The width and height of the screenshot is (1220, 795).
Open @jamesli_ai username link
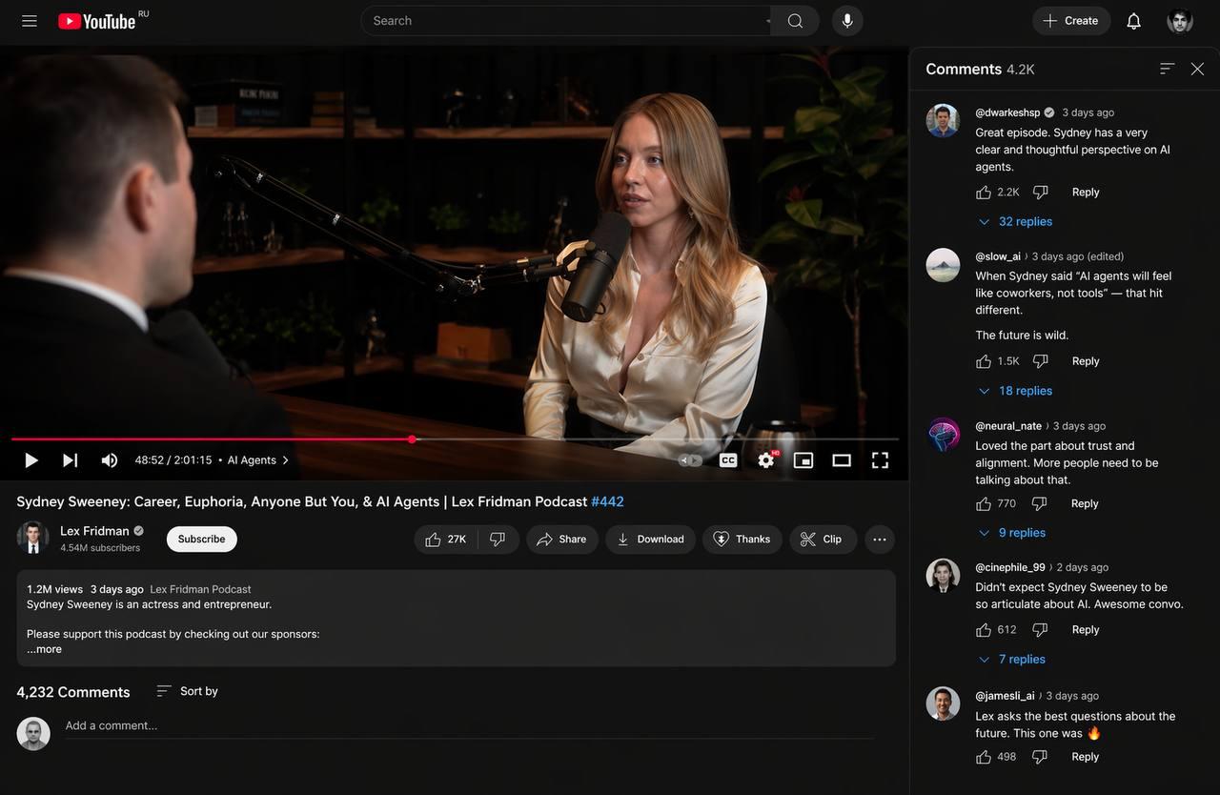click(x=1005, y=696)
